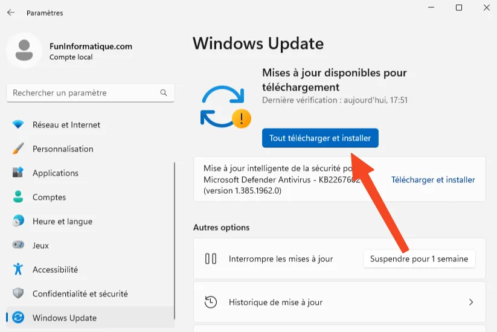497x332 pixels.
Task: Click the search magnifier icon
Action: (164, 92)
